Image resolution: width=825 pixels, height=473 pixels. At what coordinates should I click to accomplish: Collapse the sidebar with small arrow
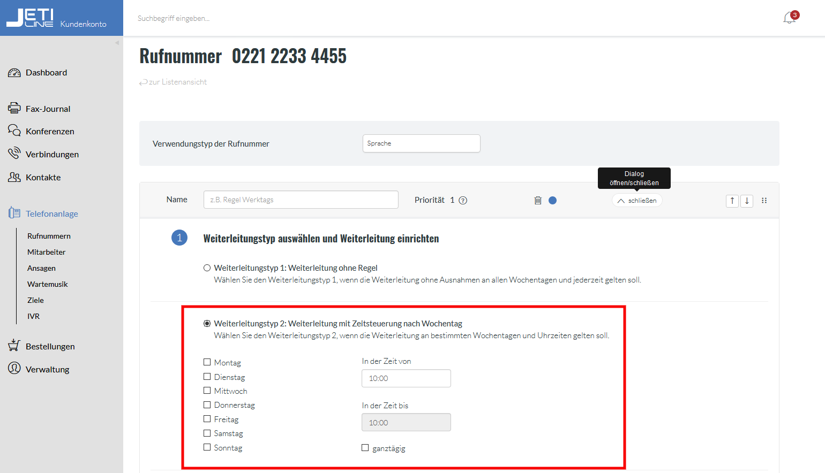tap(117, 43)
